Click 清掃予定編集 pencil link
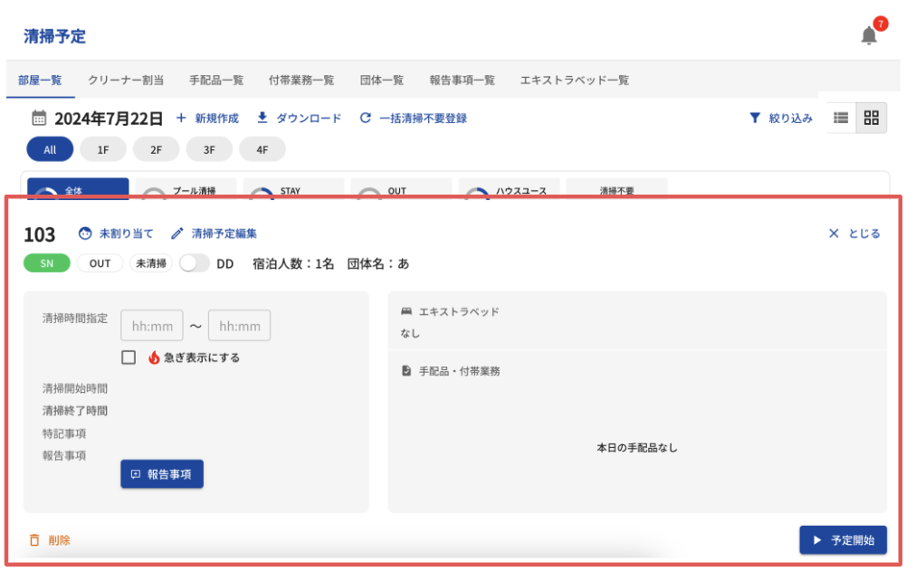Image resolution: width=916 pixels, height=572 pixels. coord(214,234)
